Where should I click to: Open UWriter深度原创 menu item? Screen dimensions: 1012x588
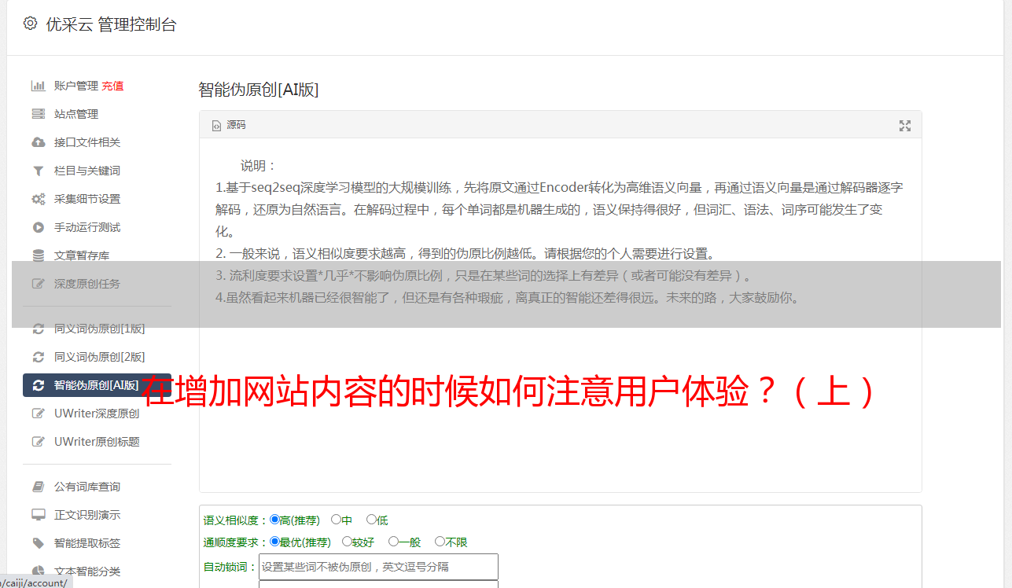click(97, 413)
